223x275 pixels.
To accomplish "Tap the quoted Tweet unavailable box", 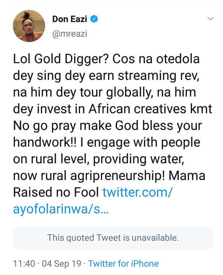I will (113, 238).
